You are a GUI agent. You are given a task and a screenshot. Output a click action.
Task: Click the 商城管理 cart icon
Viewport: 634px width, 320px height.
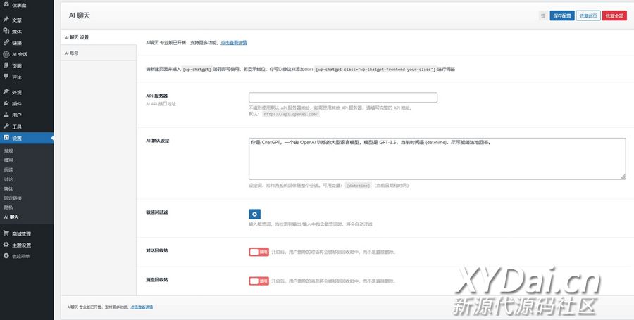click(6, 233)
